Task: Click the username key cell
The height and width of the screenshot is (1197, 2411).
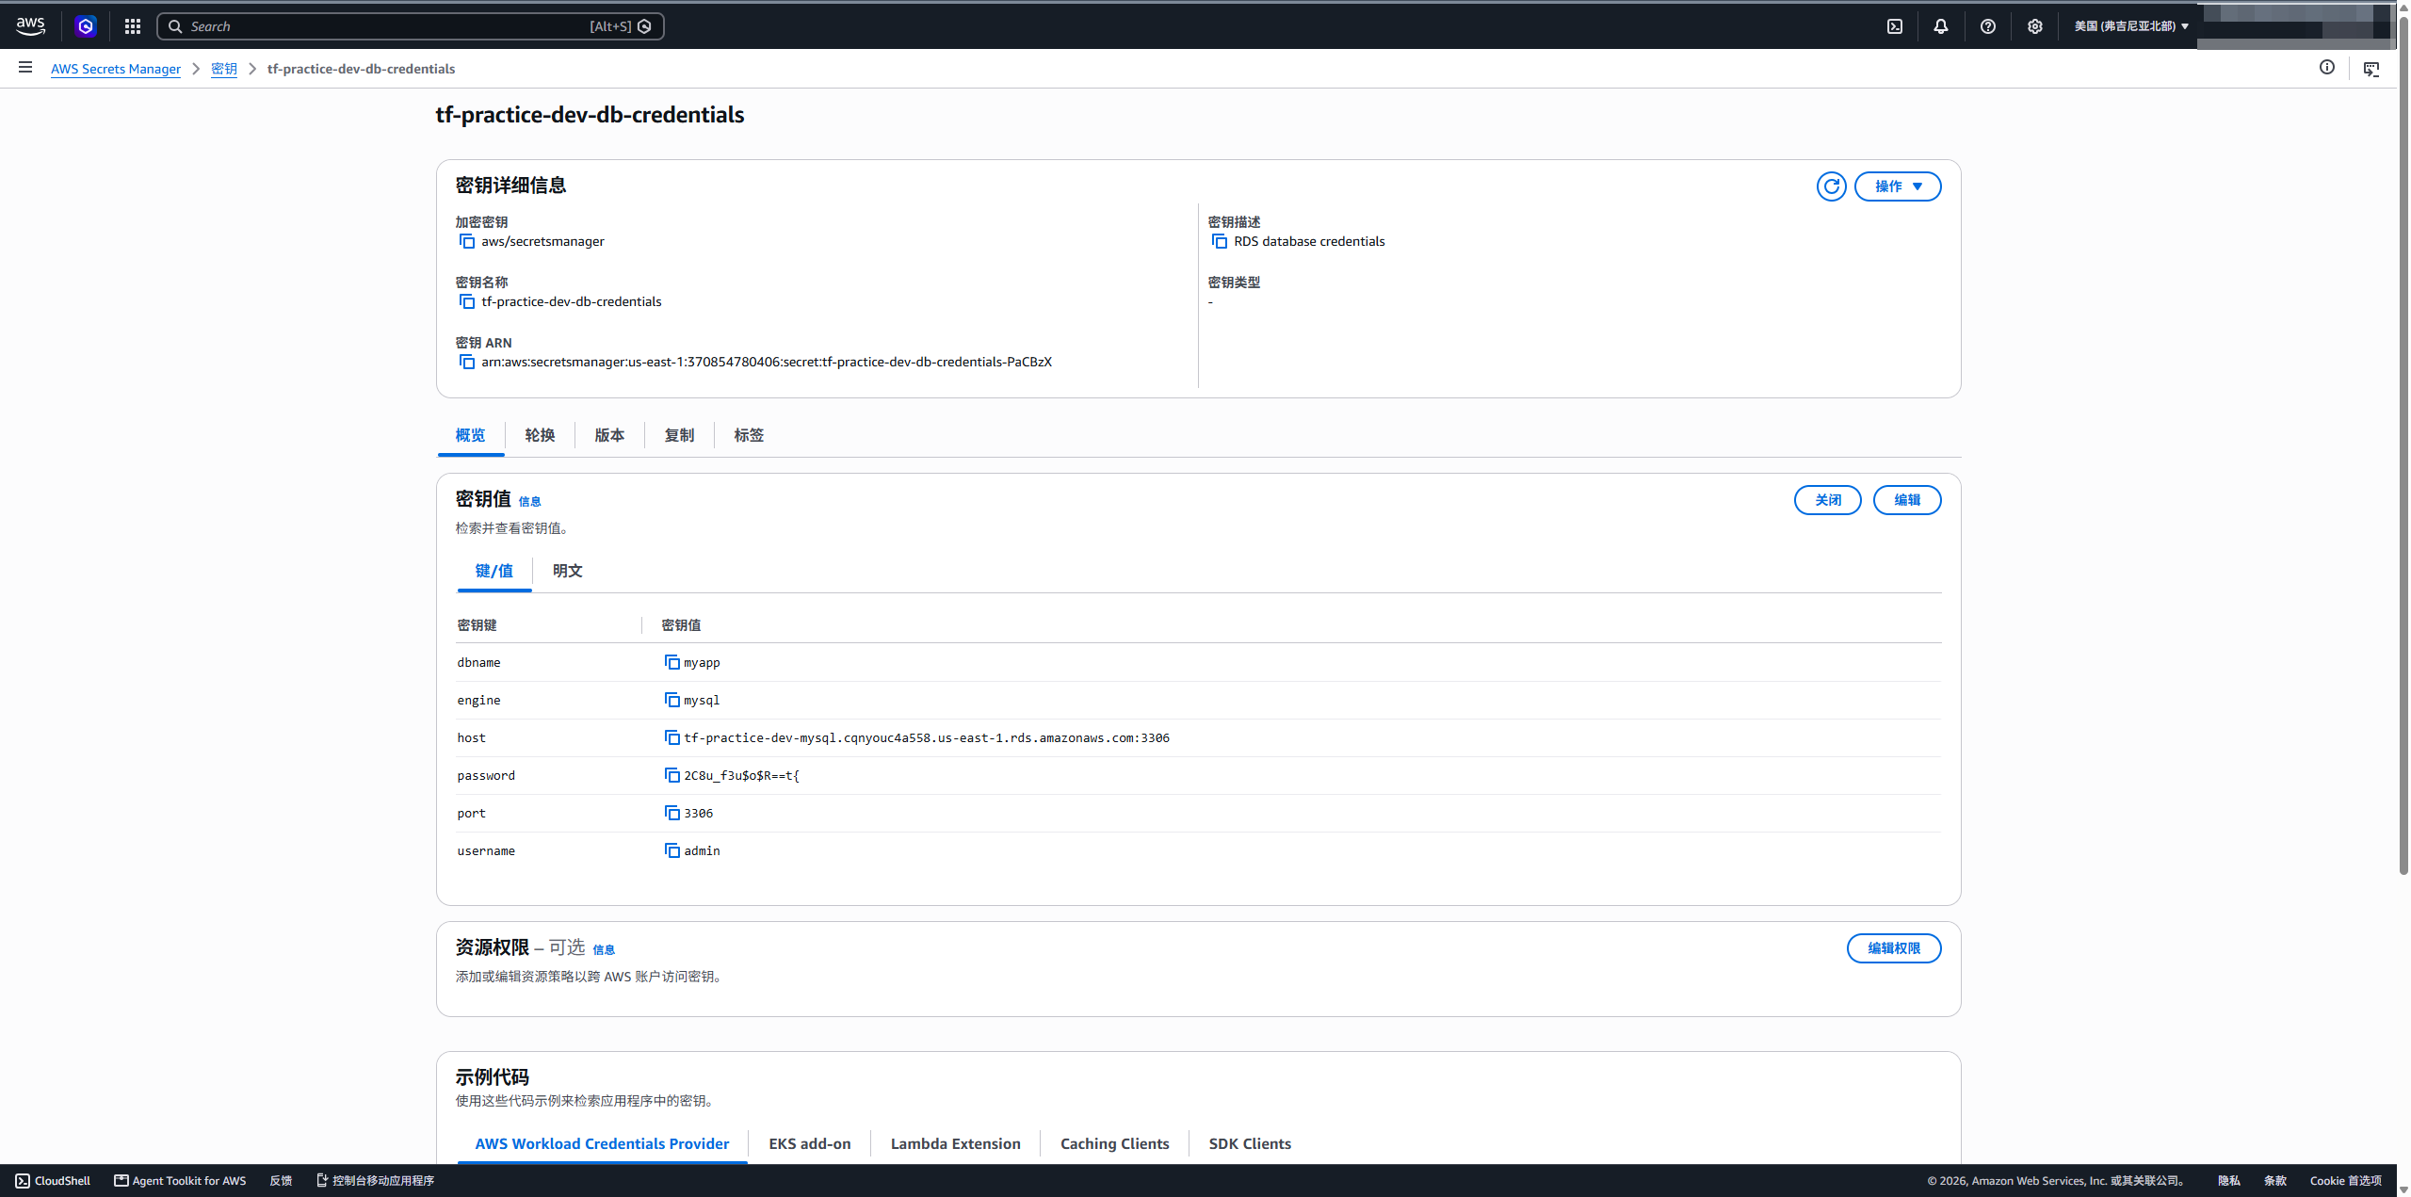Action: click(x=486, y=850)
